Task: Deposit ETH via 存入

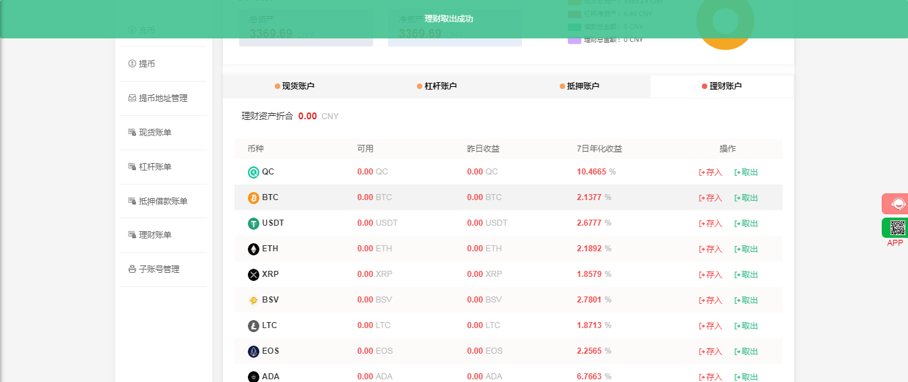Action: (x=711, y=249)
